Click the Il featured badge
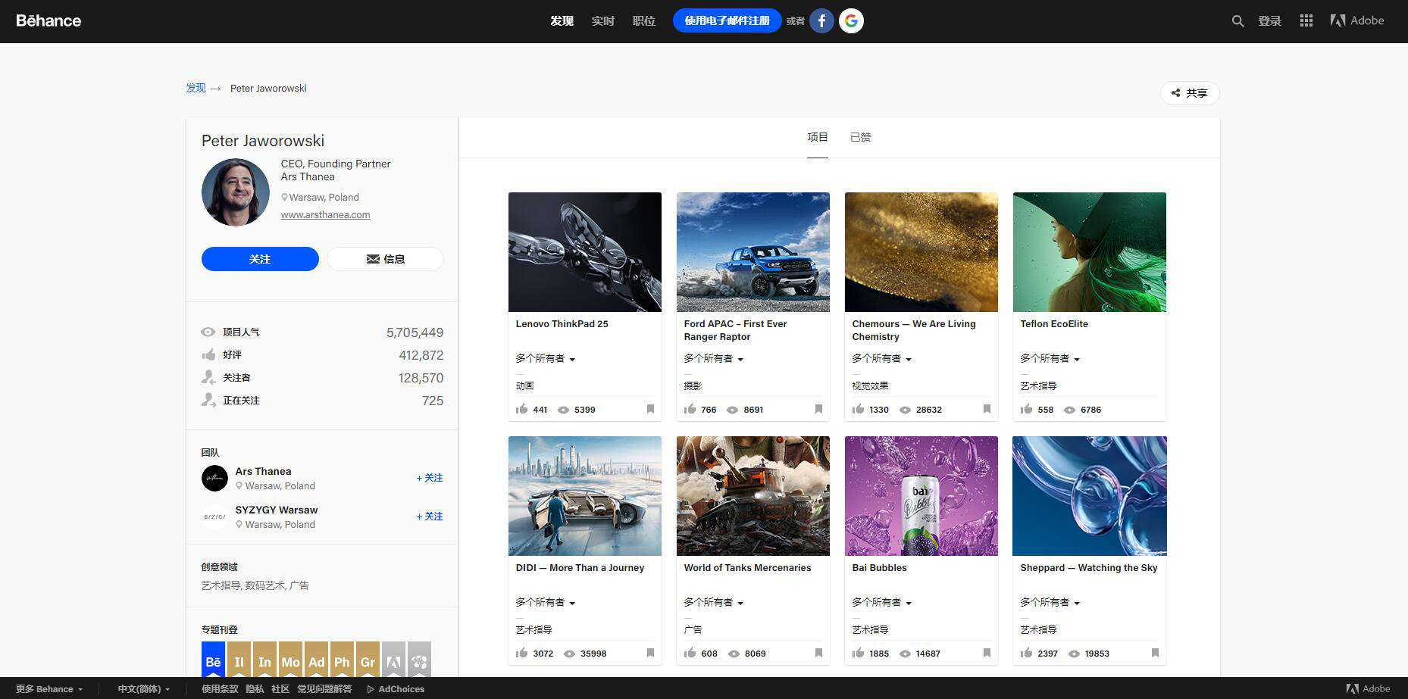 (239, 660)
